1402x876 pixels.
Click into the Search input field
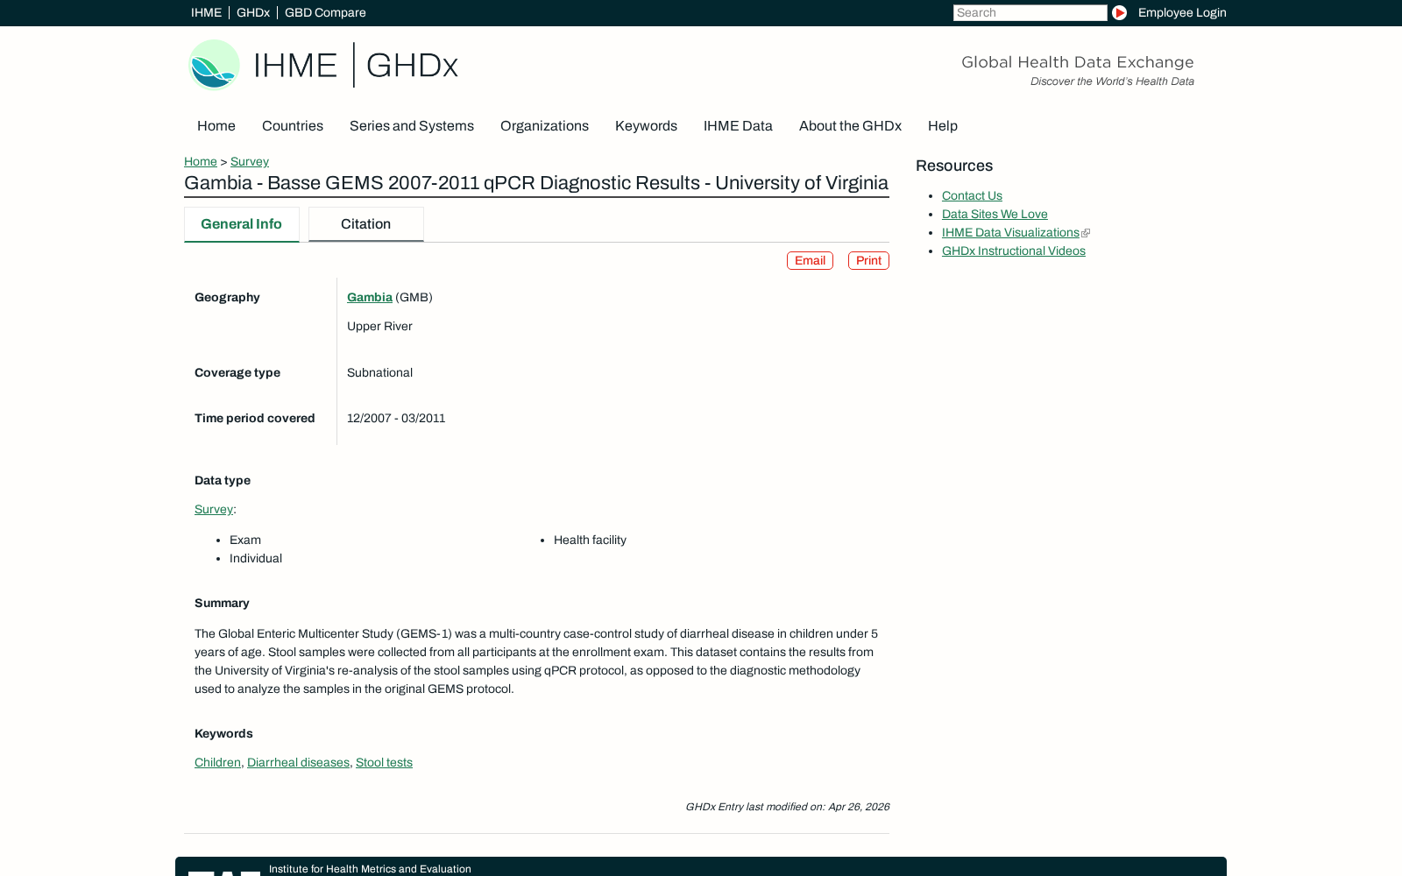(1030, 12)
